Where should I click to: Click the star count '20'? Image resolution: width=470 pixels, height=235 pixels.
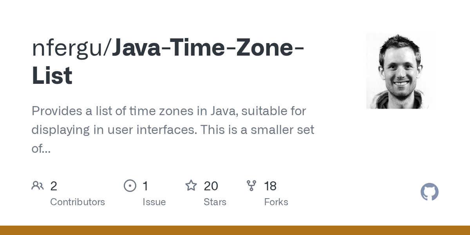pyautogui.click(x=211, y=186)
